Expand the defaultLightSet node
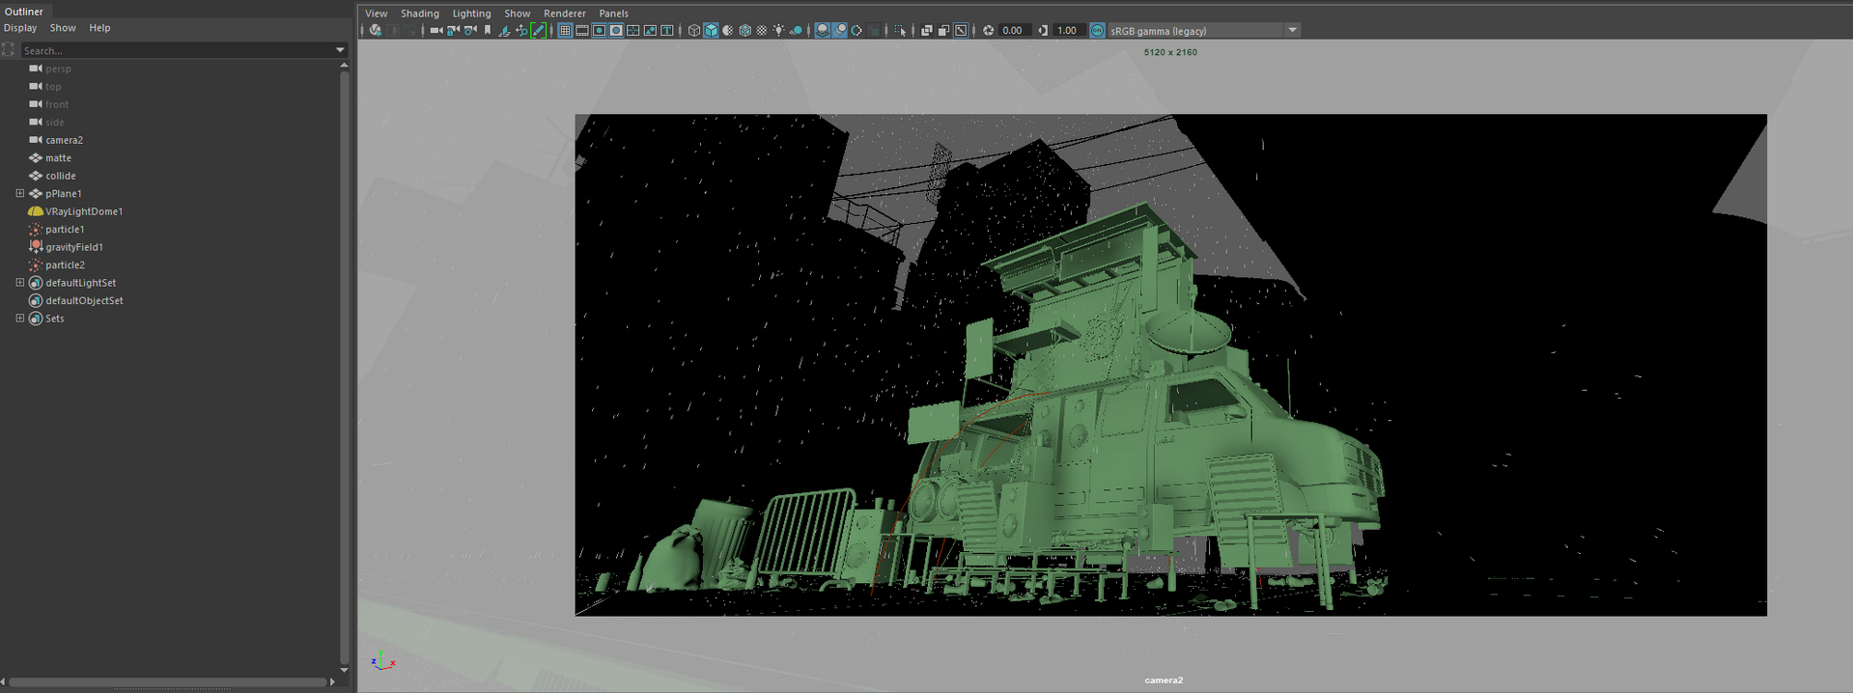The height and width of the screenshot is (693, 1853). pos(20,283)
